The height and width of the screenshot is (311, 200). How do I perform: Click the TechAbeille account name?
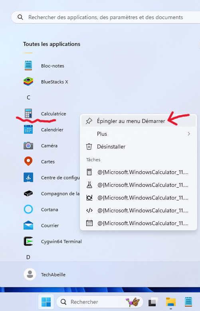[x=53, y=275]
